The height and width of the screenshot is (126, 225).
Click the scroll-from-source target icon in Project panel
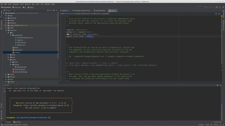point(48,10)
